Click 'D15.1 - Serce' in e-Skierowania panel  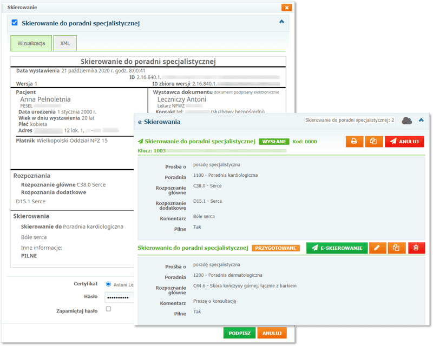point(207,201)
